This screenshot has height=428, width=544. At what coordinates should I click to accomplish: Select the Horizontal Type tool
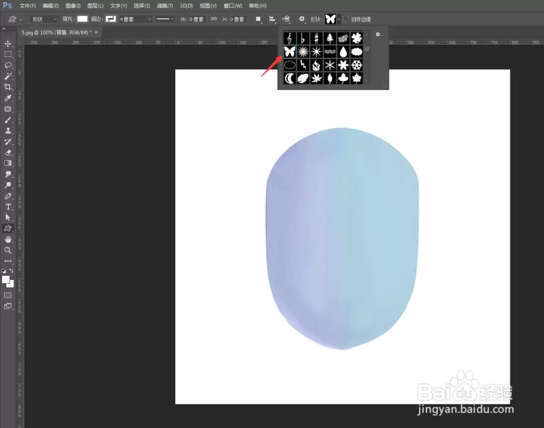click(x=8, y=207)
